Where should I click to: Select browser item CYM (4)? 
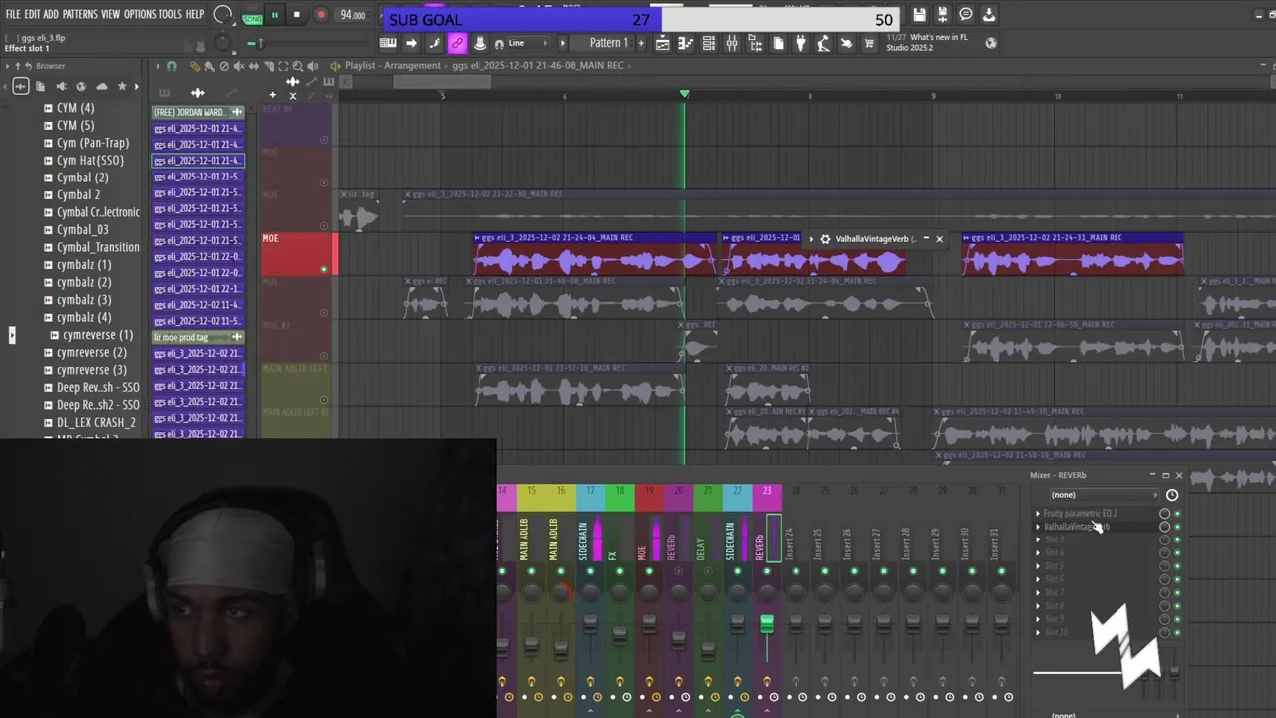pos(75,108)
